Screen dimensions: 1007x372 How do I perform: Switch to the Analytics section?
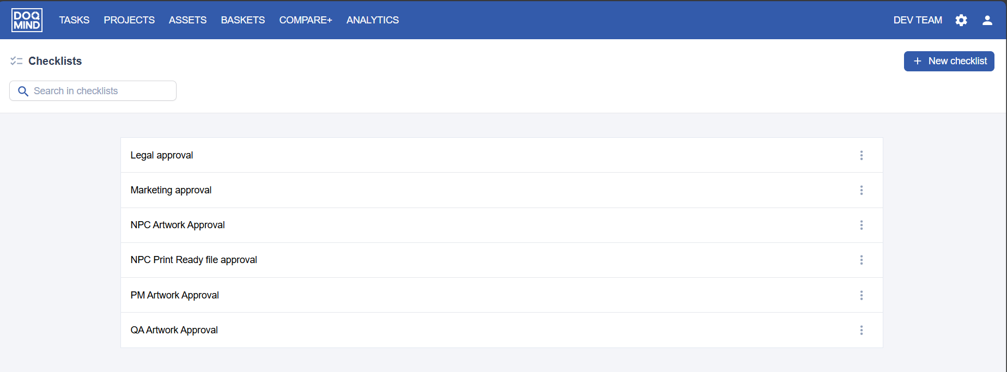coord(372,20)
